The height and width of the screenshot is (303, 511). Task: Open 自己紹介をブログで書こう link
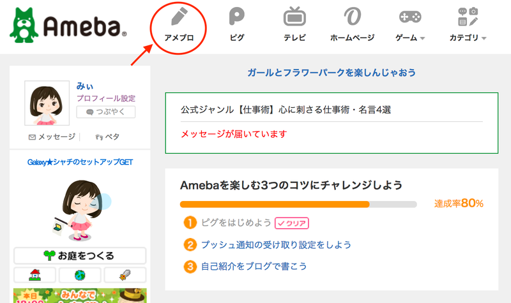[254, 266]
